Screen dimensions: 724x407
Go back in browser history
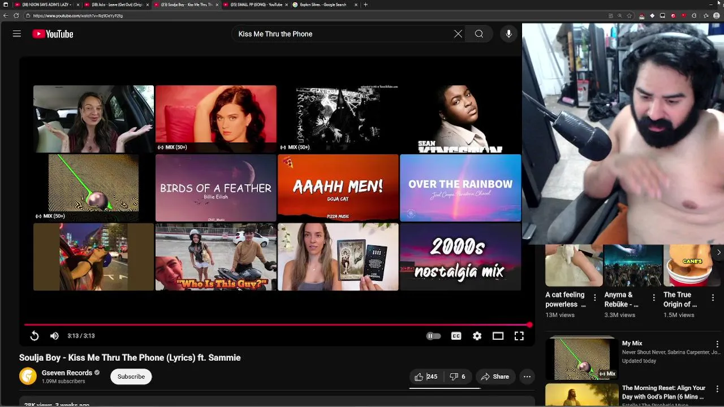(6, 16)
